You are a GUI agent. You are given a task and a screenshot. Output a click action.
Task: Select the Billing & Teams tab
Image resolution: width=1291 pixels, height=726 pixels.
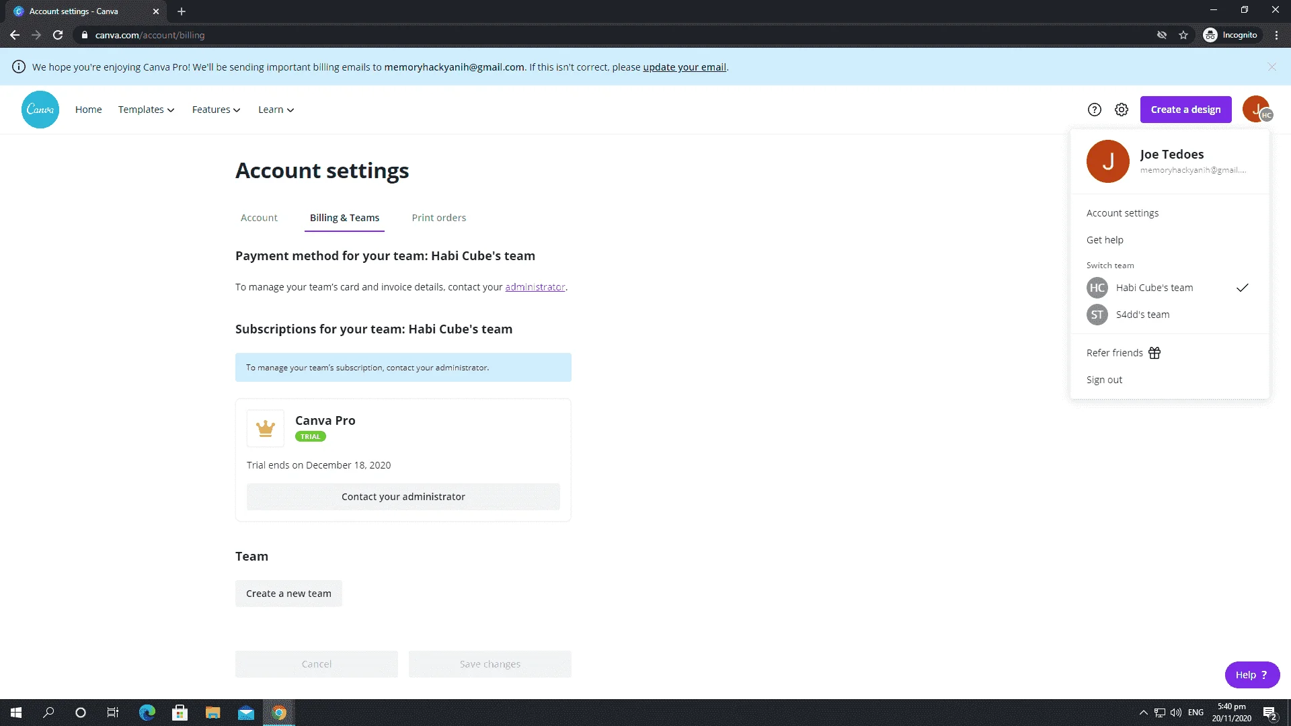[344, 218]
